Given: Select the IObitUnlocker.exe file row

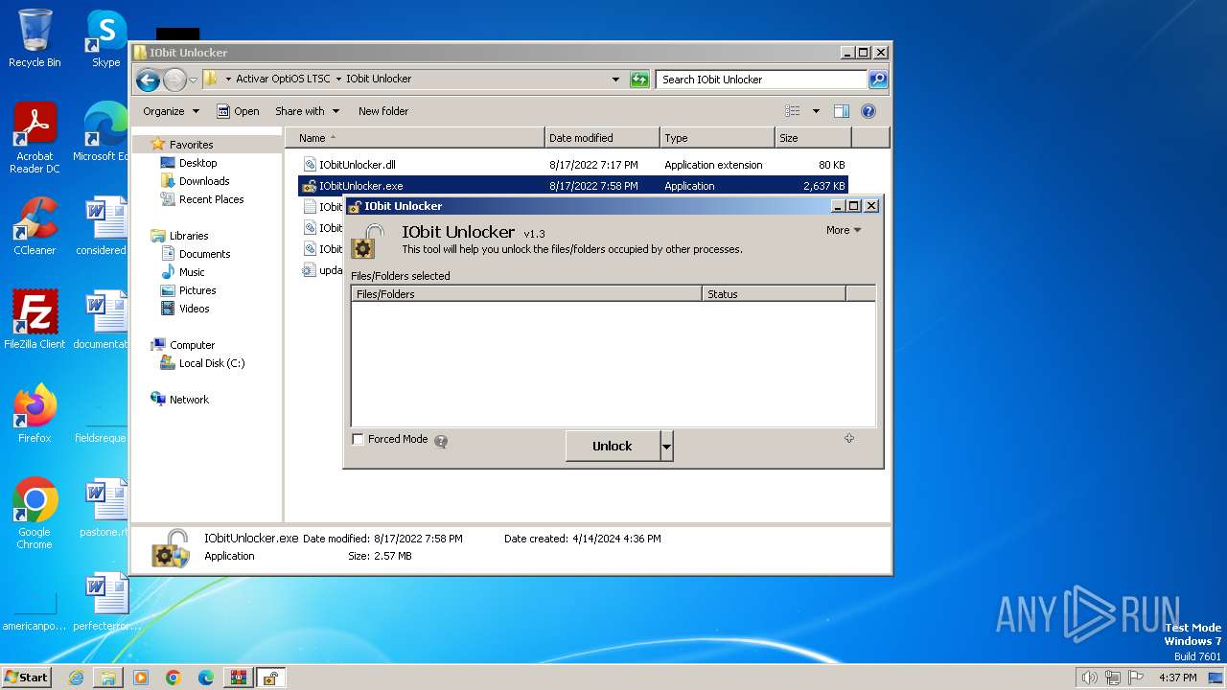Looking at the screenshot, I should pos(573,186).
